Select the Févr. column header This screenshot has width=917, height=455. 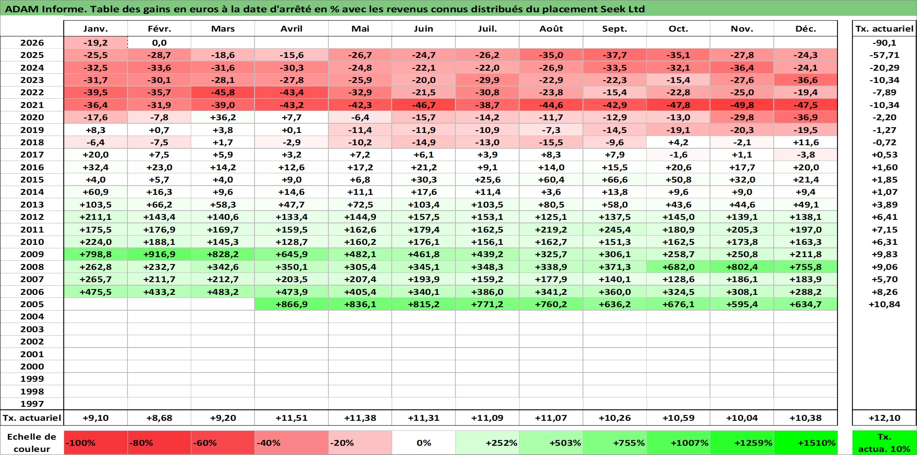tap(159, 29)
